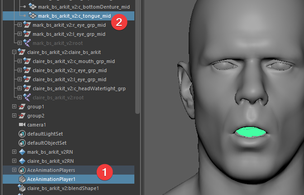Image resolution: width=304 pixels, height=195 pixels.
Task: Expand AceAnimationPlayers set
Action: [14, 170]
